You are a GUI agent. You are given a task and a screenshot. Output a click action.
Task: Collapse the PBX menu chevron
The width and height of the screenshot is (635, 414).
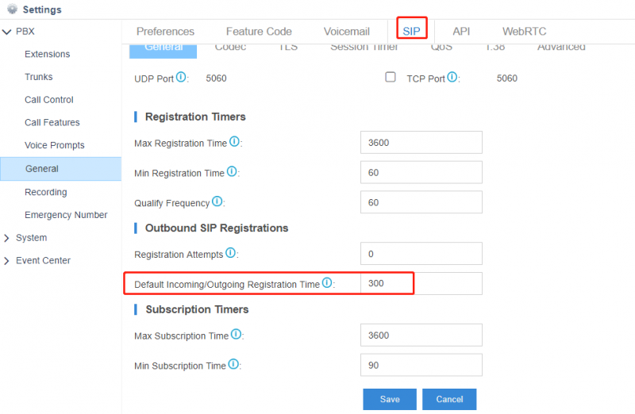(6, 32)
